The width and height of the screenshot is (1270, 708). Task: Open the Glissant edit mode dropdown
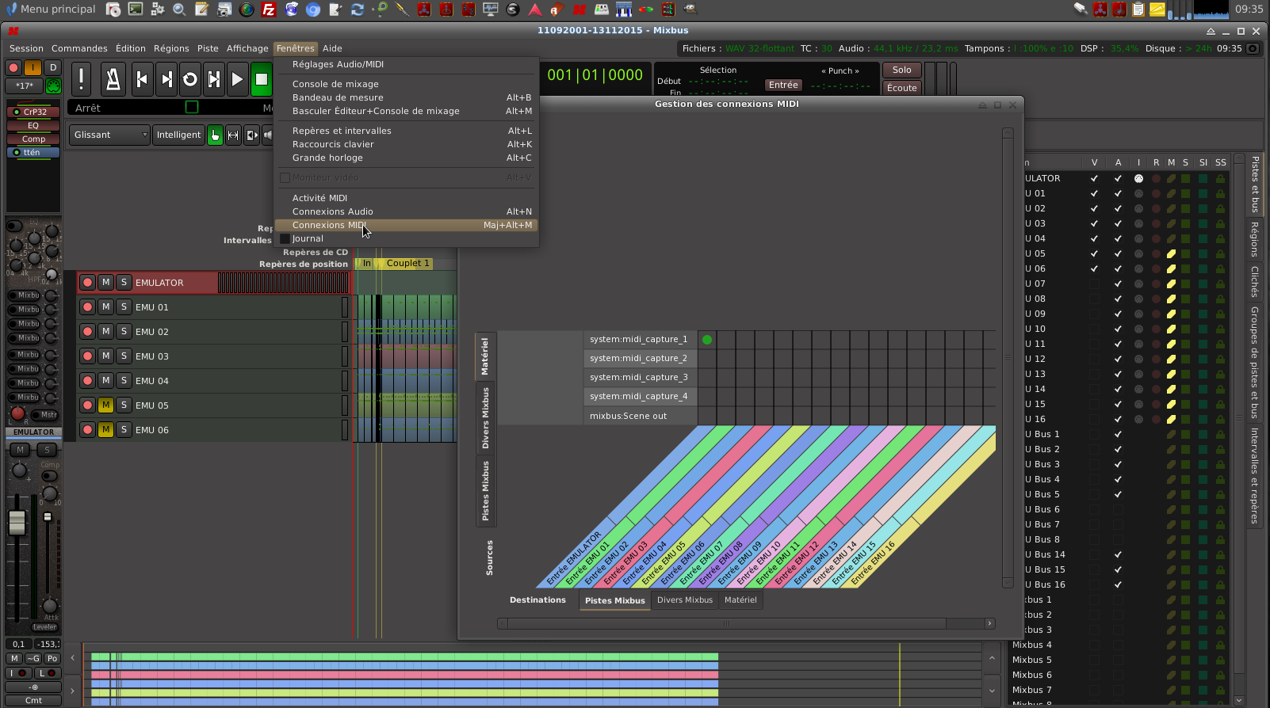pyautogui.click(x=109, y=135)
